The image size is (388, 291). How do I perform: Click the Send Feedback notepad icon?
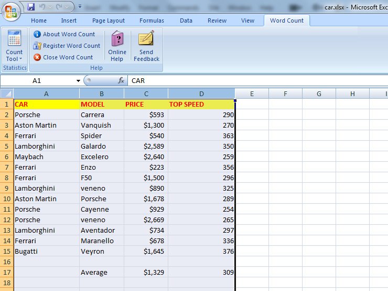point(146,38)
